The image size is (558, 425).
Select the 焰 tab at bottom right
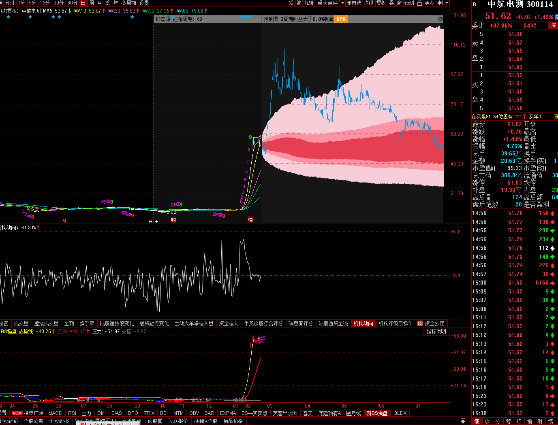(519, 421)
